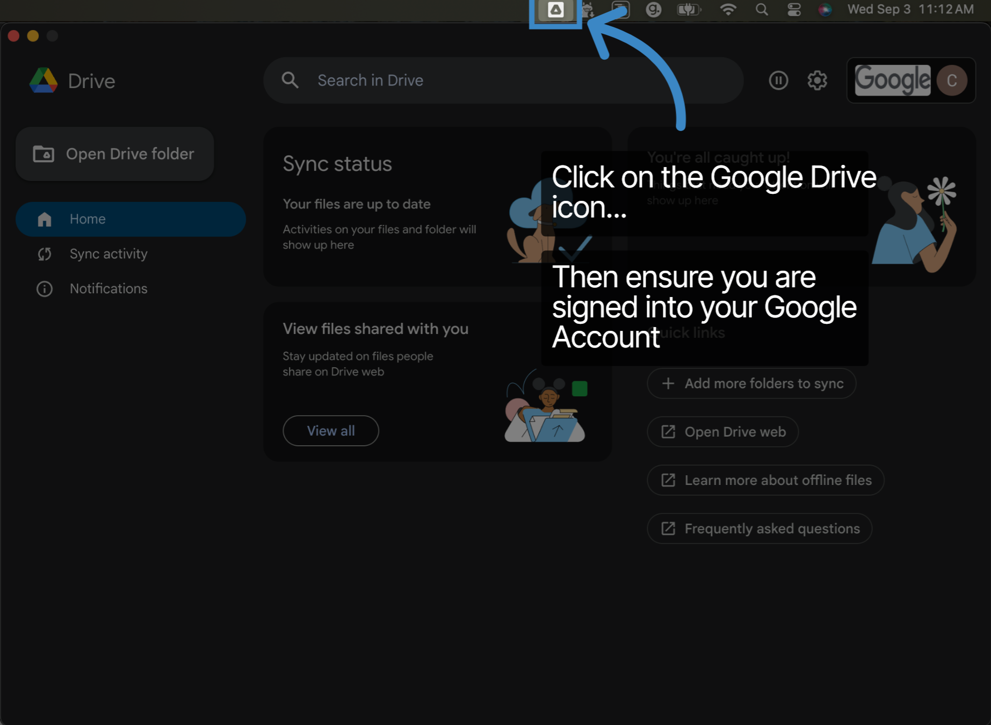The height and width of the screenshot is (725, 991).
Task: Click the date and time in the menu bar
Action: [910, 9]
